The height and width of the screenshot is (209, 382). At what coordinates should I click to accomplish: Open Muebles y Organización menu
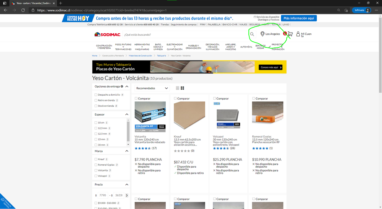click(193, 47)
